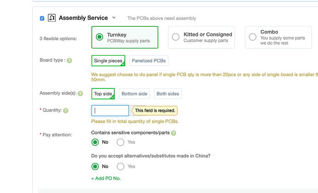Select the Combo radio option
The height and width of the screenshot is (193, 318).
click(x=253, y=37)
